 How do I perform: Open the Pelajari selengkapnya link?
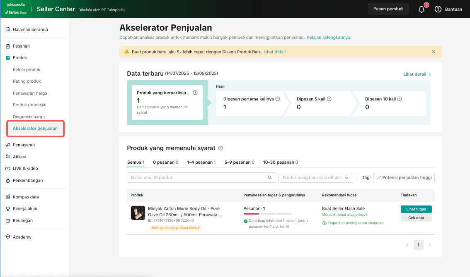point(328,37)
